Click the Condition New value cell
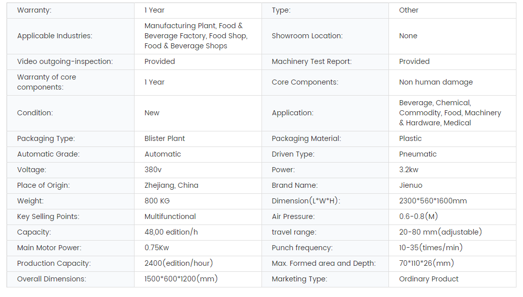The width and height of the screenshot is (523, 297). [198, 113]
